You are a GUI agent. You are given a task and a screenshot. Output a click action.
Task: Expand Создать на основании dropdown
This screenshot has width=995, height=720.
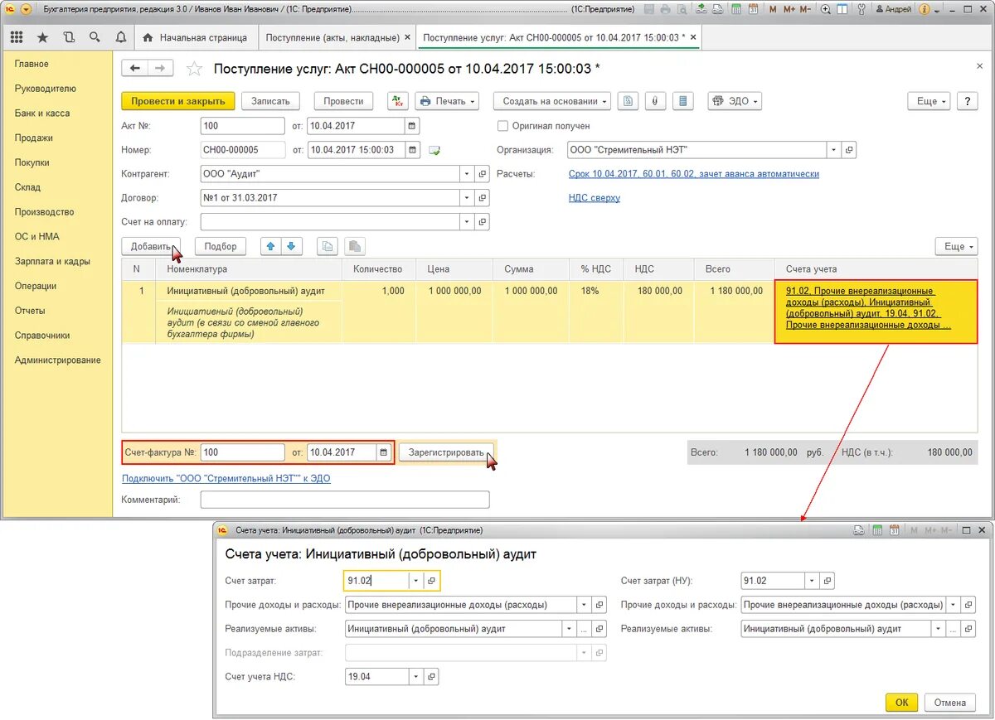coord(551,101)
